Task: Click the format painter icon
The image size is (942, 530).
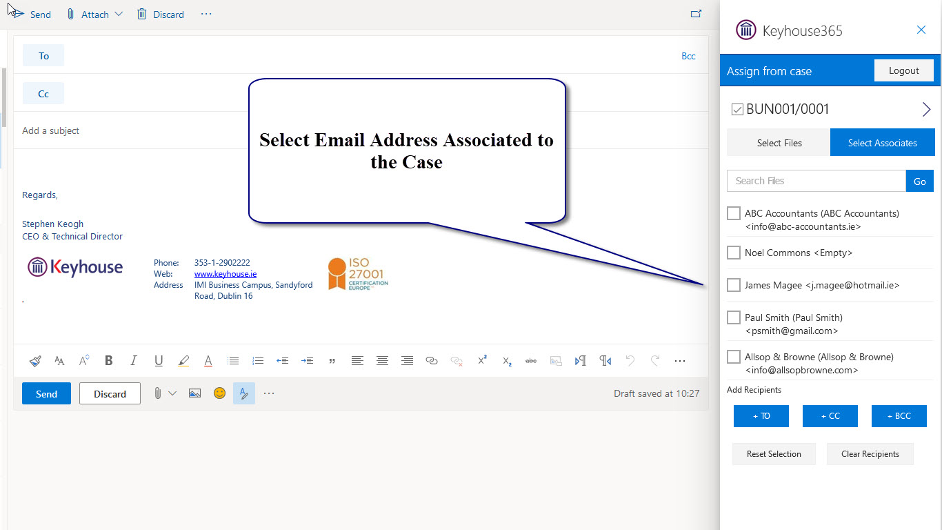Action: 35,360
